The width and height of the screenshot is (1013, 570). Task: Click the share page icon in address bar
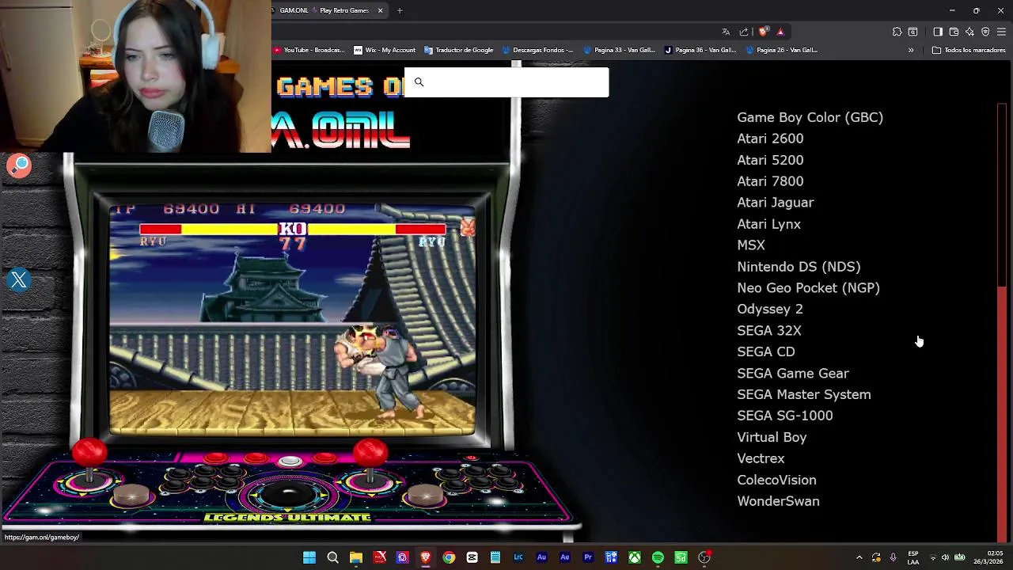(x=744, y=32)
